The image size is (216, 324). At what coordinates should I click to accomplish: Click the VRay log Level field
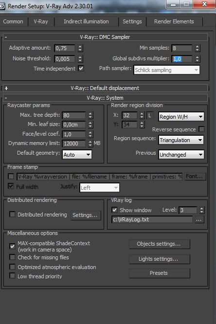point(188,210)
